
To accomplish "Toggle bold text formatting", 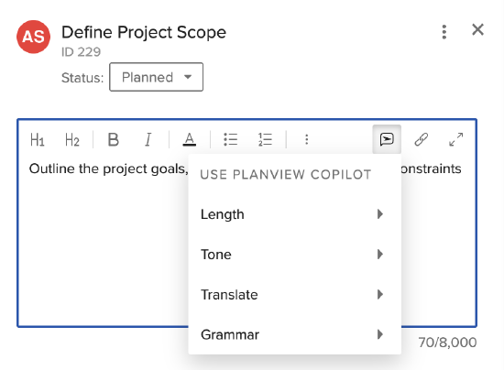I will (x=113, y=140).
